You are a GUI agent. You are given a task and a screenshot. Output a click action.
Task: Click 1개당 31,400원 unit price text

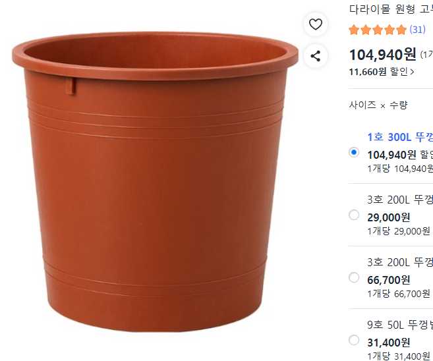[399, 356]
